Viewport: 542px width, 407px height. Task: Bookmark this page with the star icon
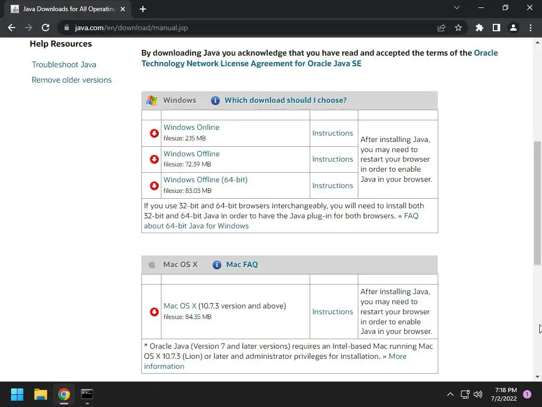(458, 28)
